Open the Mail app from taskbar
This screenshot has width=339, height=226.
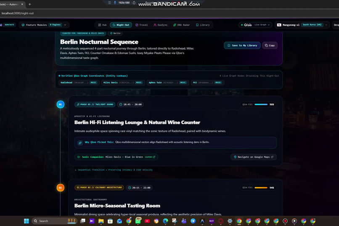click(119, 221)
